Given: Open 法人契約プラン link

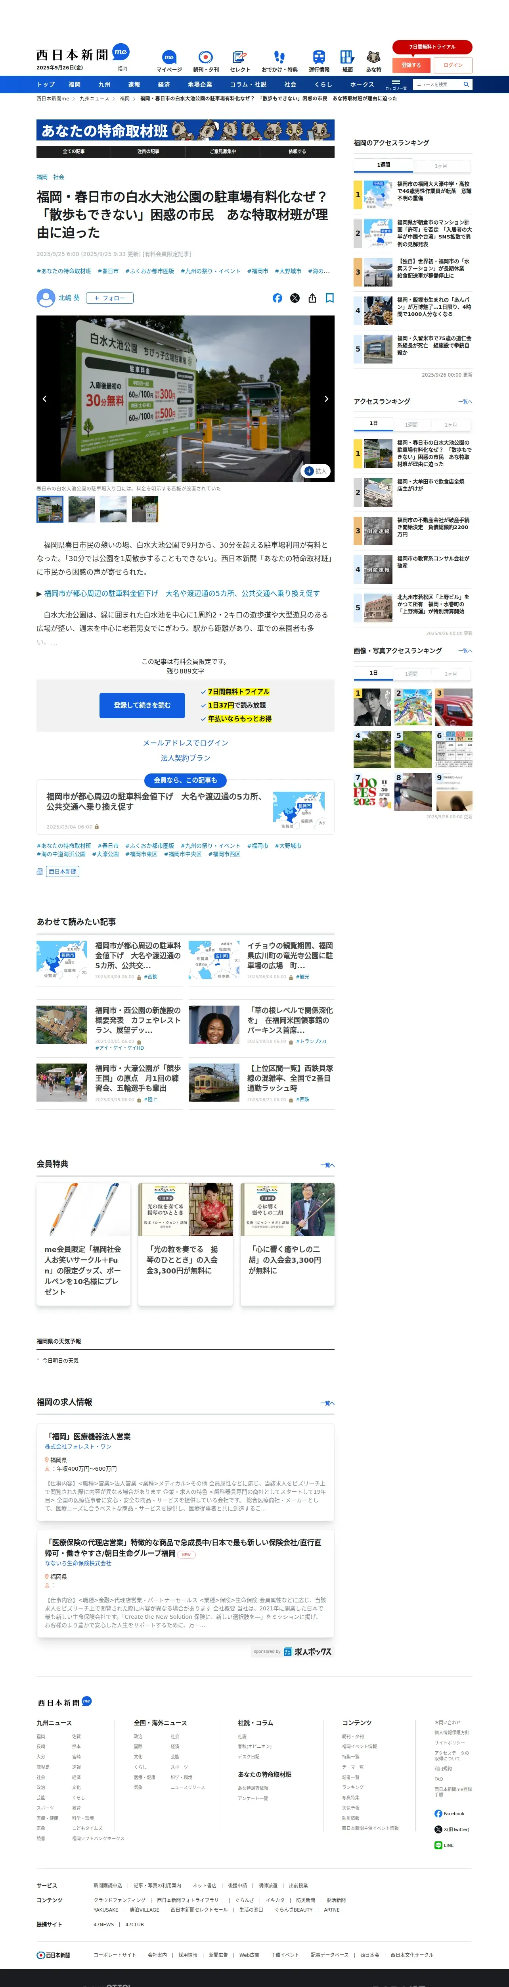Looking at the screenshot, I should (186, 758).
